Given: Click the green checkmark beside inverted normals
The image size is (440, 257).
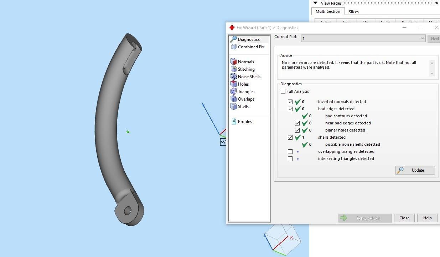Looking at the screenshot, I should pos(298,102).
